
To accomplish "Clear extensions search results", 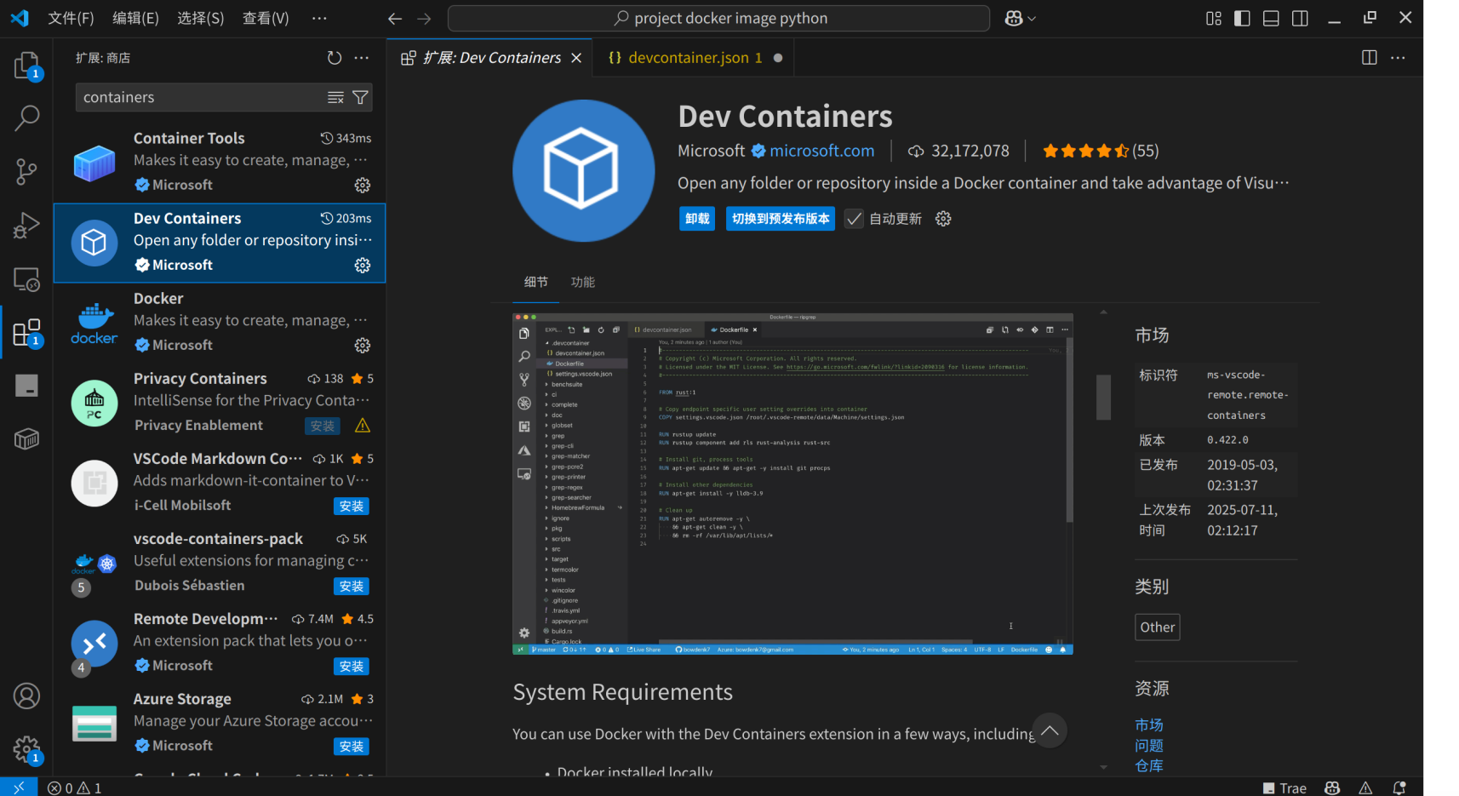I will click(x=335, y=98).
